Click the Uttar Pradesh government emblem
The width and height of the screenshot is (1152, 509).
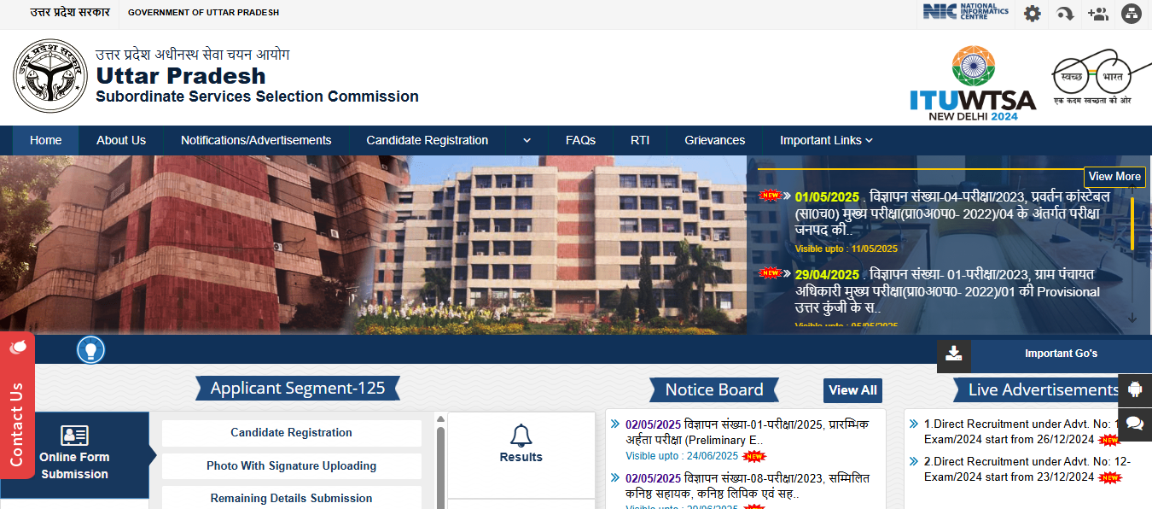click(51, 78)
